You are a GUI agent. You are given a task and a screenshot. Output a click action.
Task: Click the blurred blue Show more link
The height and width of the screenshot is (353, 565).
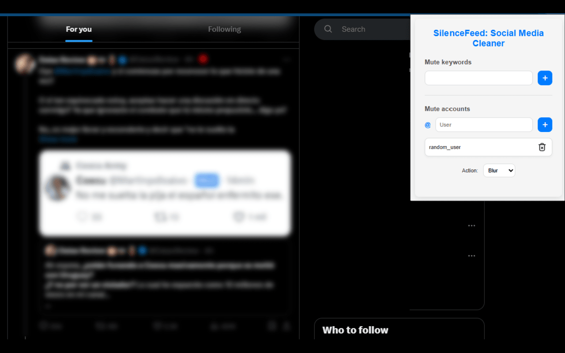tap(57, 139)
